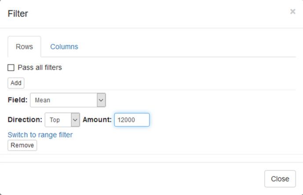
Task: Focus the Amount input containing 12000
Action: tap(131, 120)
